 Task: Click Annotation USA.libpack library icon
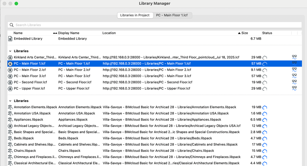coord(10,113)
